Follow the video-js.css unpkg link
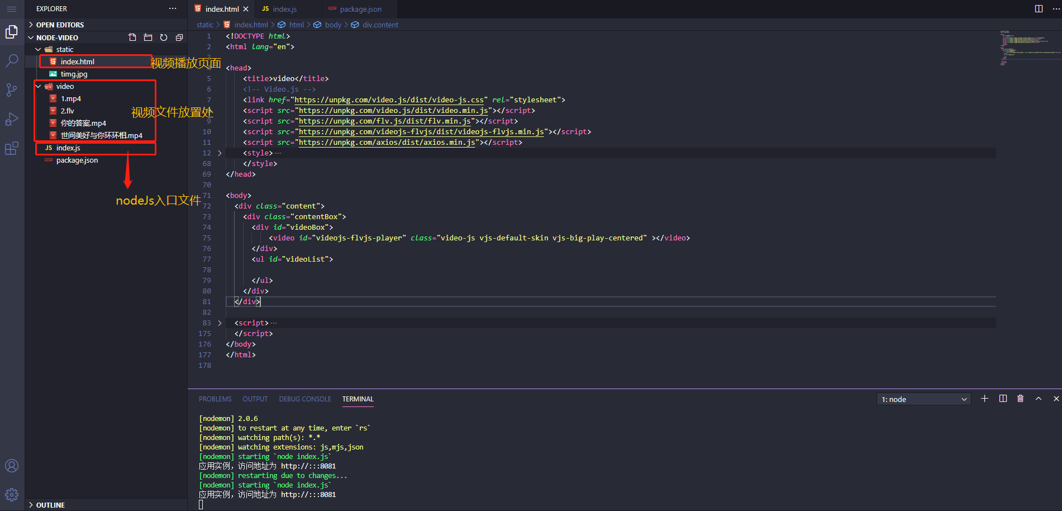The width and height of the screenshot is (1062, 511). pyautogui.click(x=389, y=100)
